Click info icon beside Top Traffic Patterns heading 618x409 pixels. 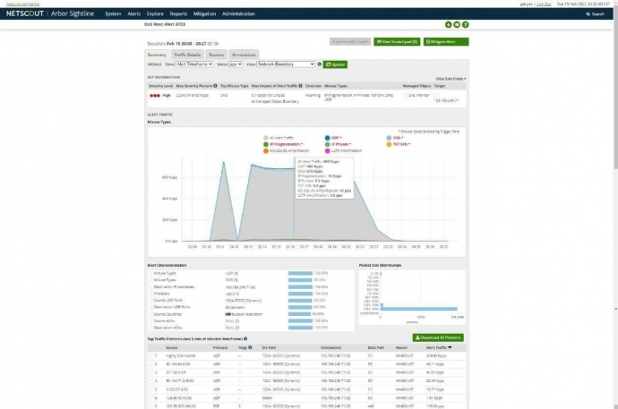[245, 338]
